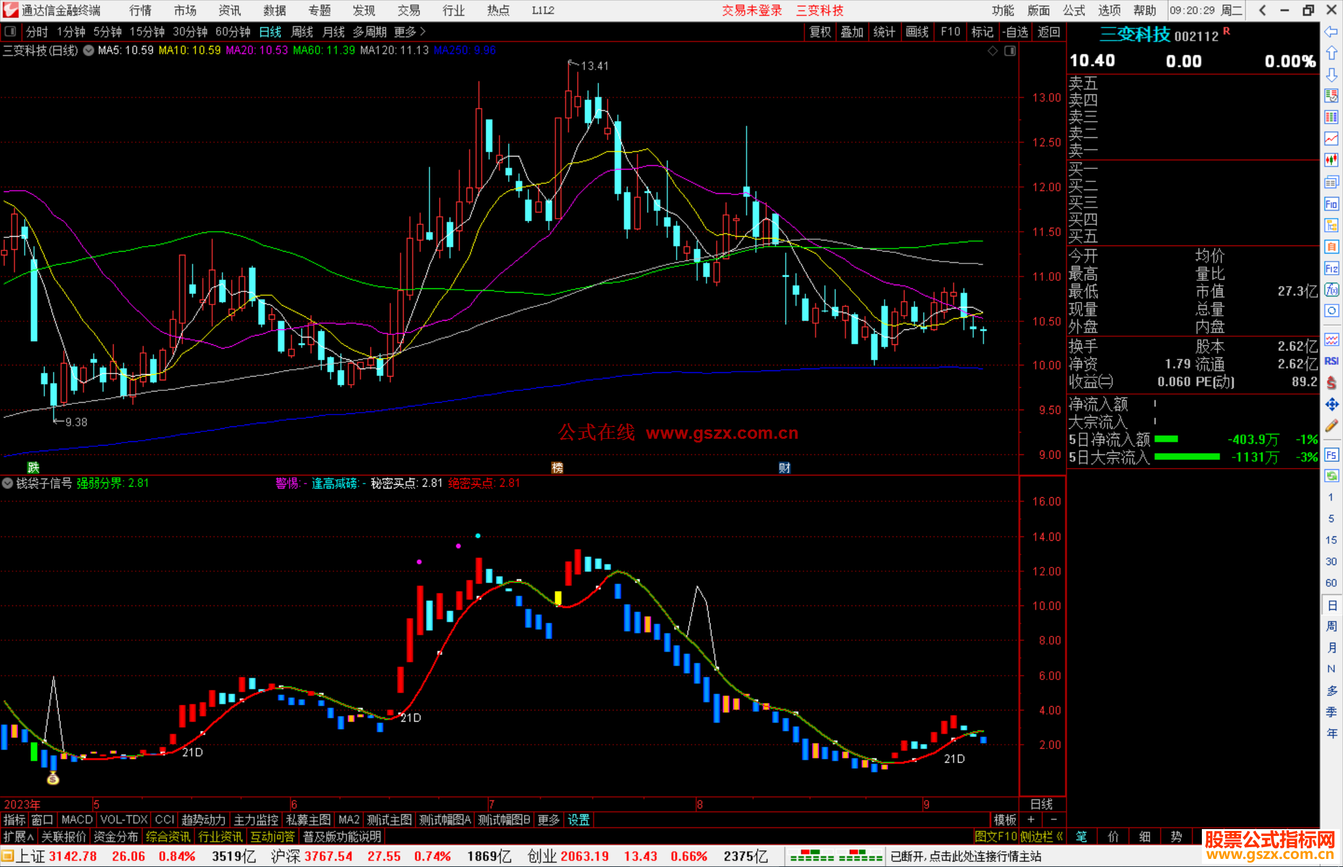The width and height of the screenshot is (1343, 867).
Task: Toggle the panel layout icon at chart top-right
Action: 1010,50
